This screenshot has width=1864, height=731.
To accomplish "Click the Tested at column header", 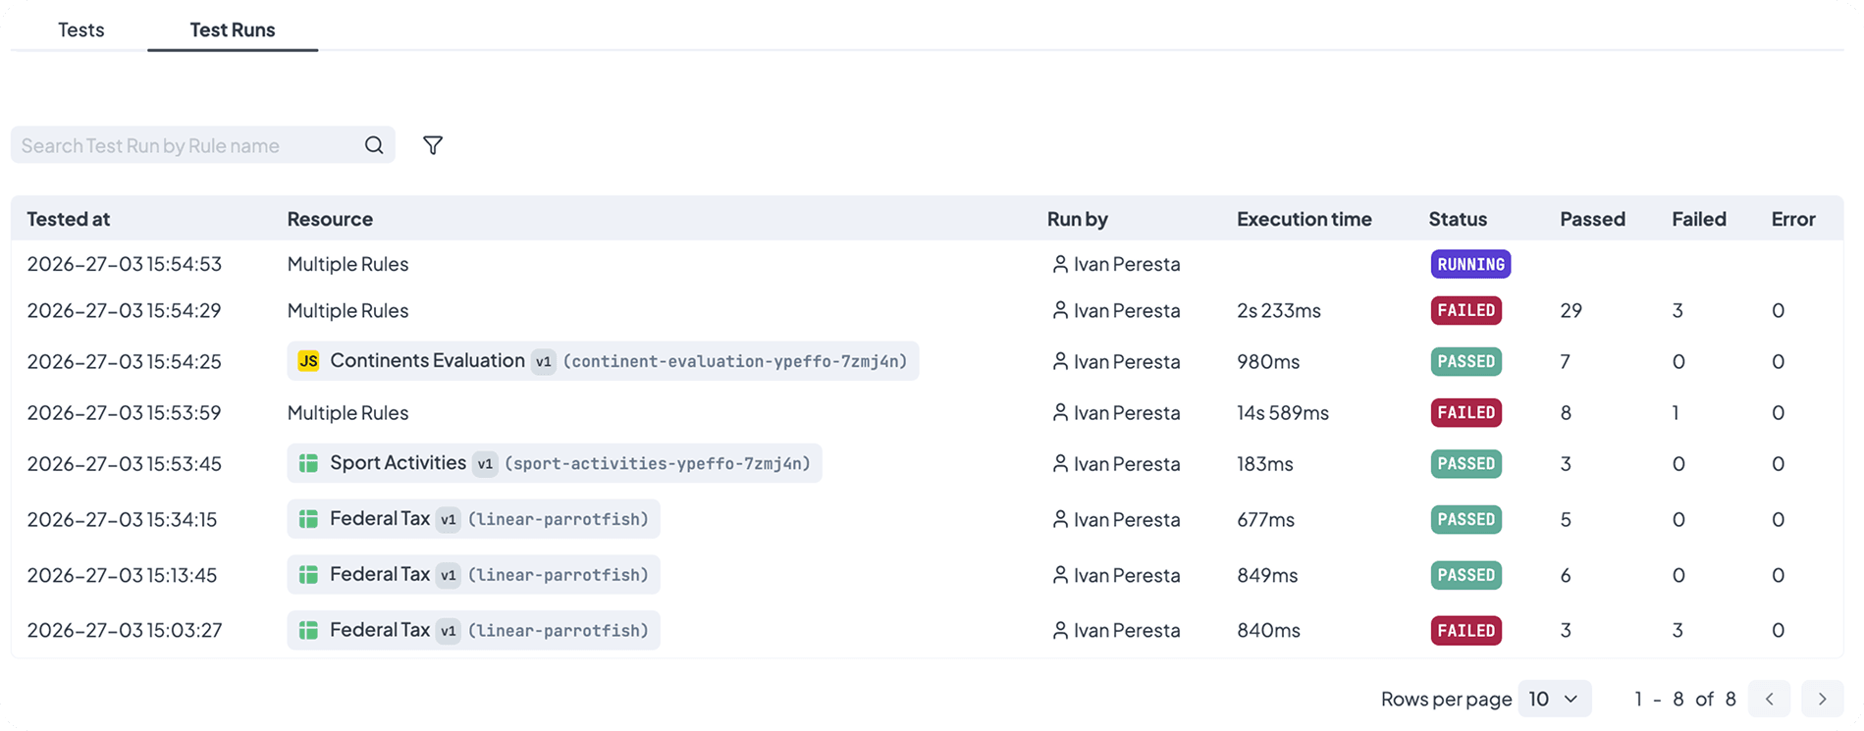I will (x=69, y=219).
